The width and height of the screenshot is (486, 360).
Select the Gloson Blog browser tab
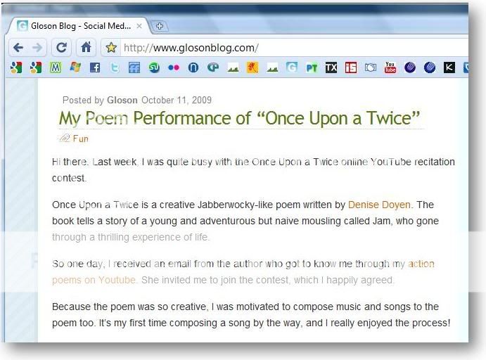click(x=77, y=26)
